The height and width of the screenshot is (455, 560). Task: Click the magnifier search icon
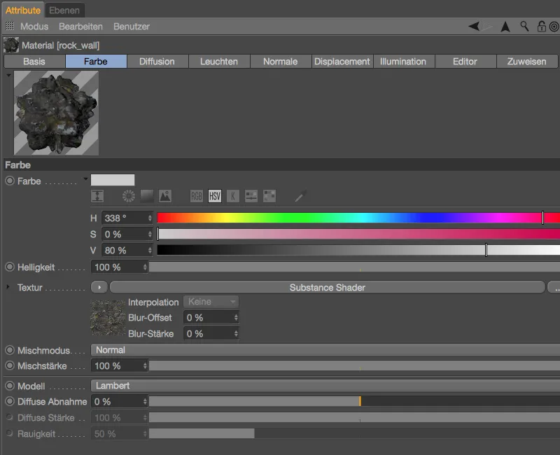pos(524,26)
